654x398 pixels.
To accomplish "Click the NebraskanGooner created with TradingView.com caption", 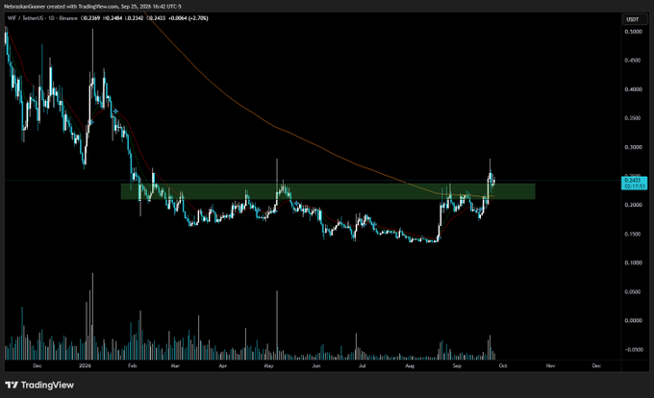I will coord(92,7).
